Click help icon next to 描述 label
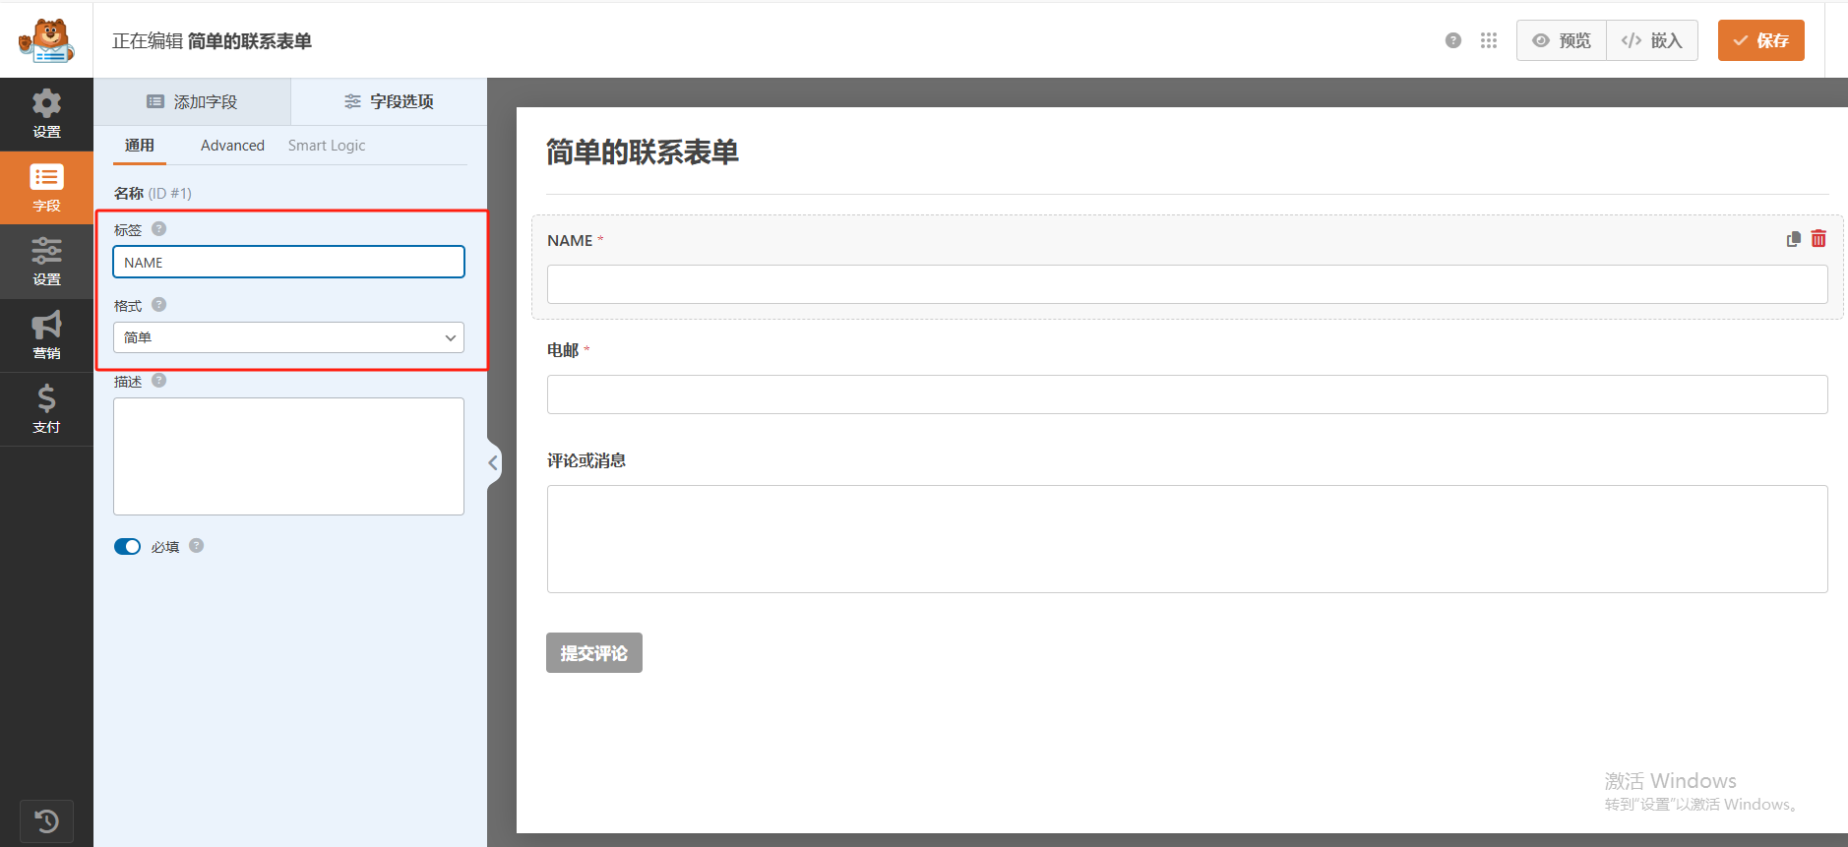 pos(158,380)
